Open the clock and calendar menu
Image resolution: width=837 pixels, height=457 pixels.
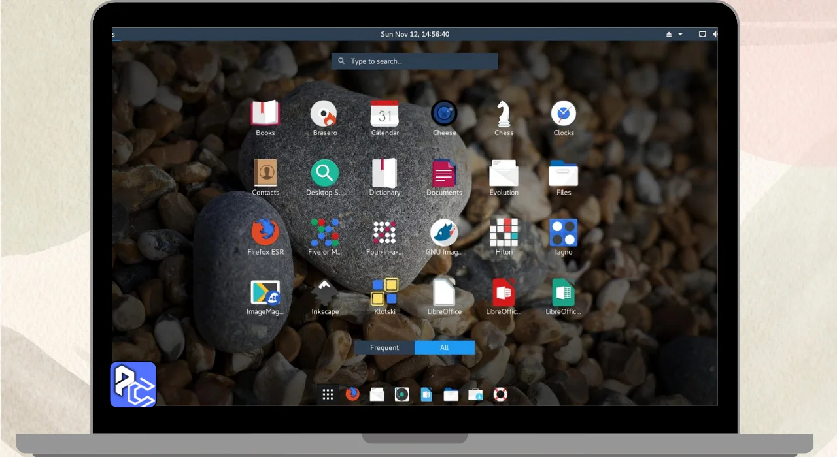point(415,34)
